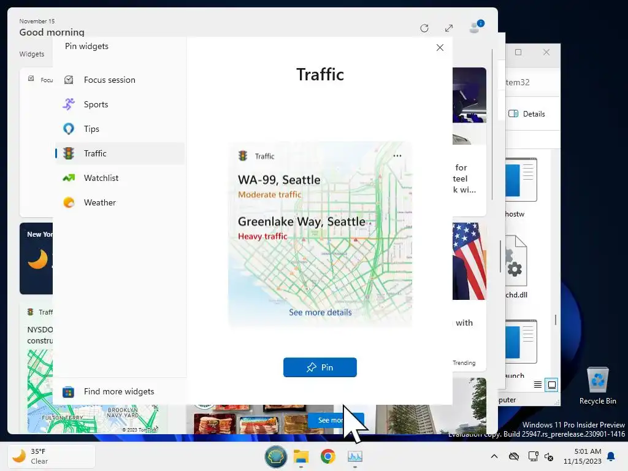Close the Pin widgets dialog
This screenshot has height=471, width=628.
(x=440, y=48)
